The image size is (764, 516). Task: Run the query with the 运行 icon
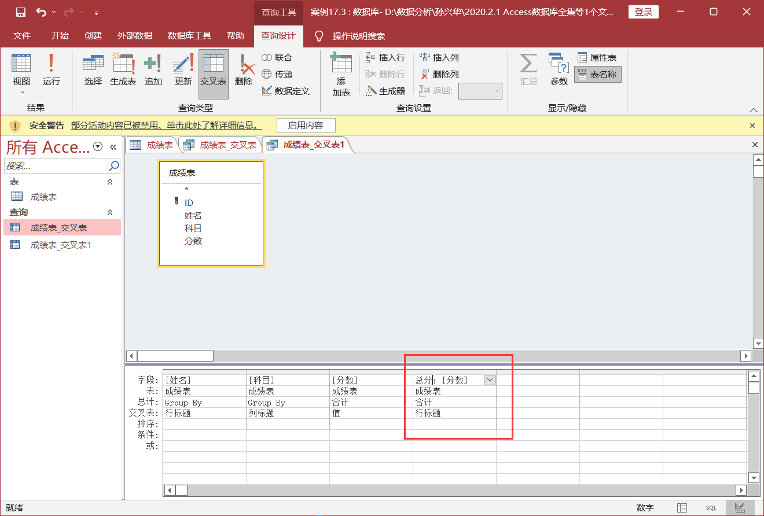point(51,70)
